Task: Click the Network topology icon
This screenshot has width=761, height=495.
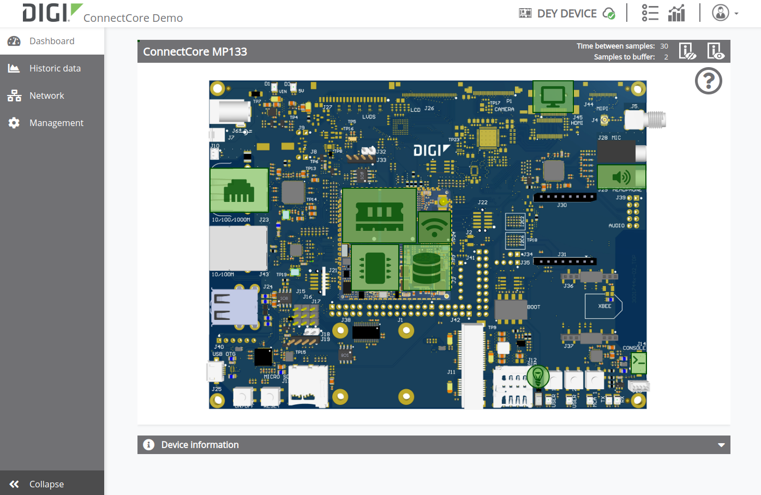Action: 14,96
